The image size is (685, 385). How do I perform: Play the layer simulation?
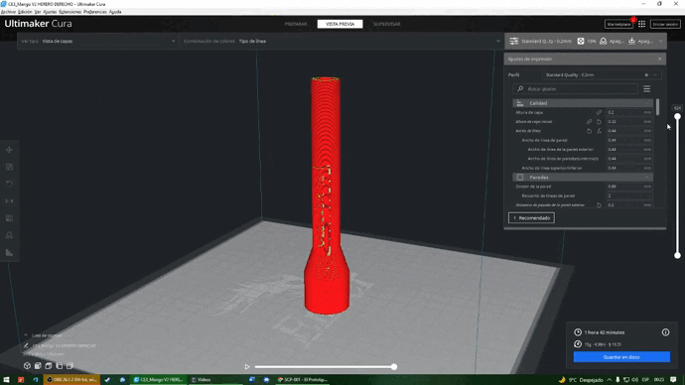pos(247,367)
